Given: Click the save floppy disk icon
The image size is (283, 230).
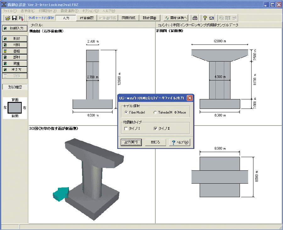Looking at the screenshot, I should click(x=14, y=18).
